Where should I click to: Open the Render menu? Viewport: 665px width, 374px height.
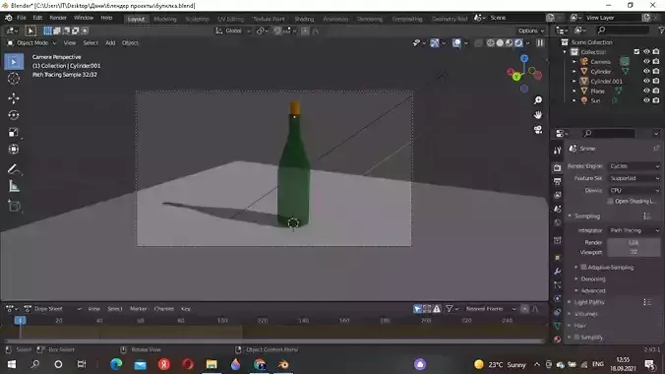[58, 18]
